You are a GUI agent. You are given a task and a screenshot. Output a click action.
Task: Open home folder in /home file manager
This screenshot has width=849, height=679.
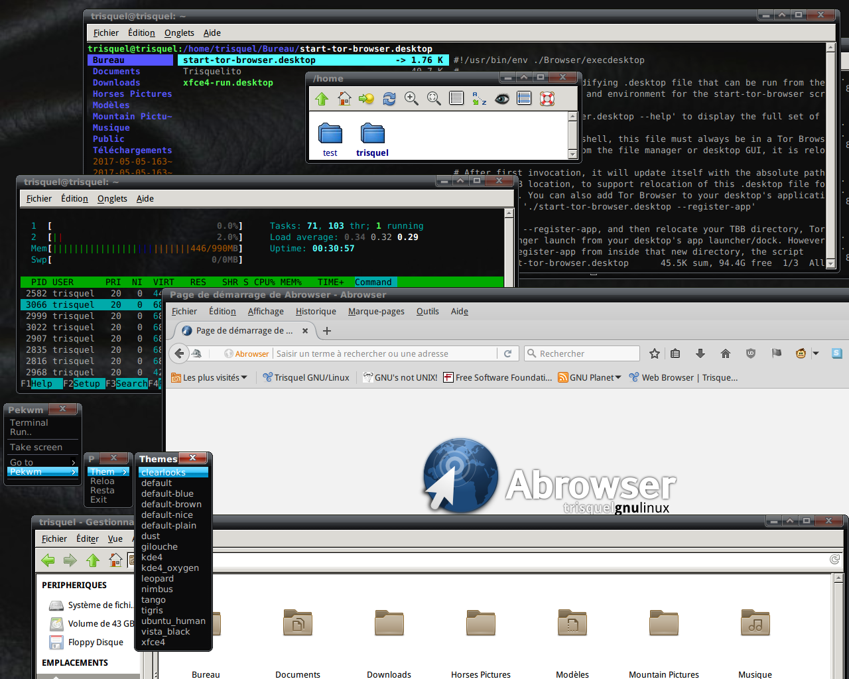point(344,99)
